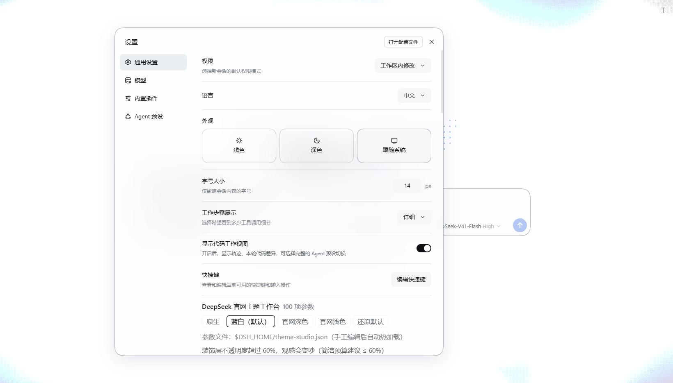Click the 参数文件 theme-studio.json path text
The width and height of the screenshot is (673, 383).
coord(302,337)
